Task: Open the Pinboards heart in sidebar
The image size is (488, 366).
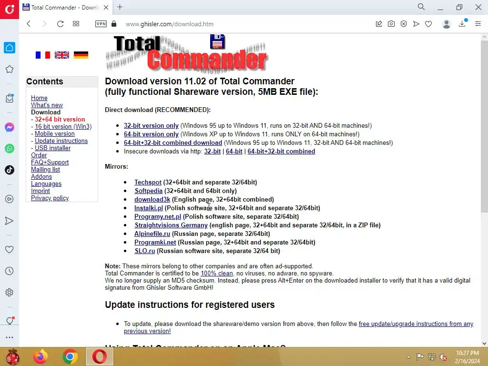Action: pyautogui.click(x=10, y=249)
